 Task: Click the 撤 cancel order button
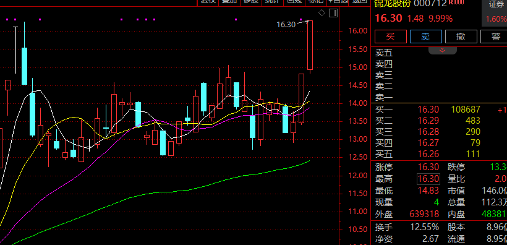tap(461, 37)
